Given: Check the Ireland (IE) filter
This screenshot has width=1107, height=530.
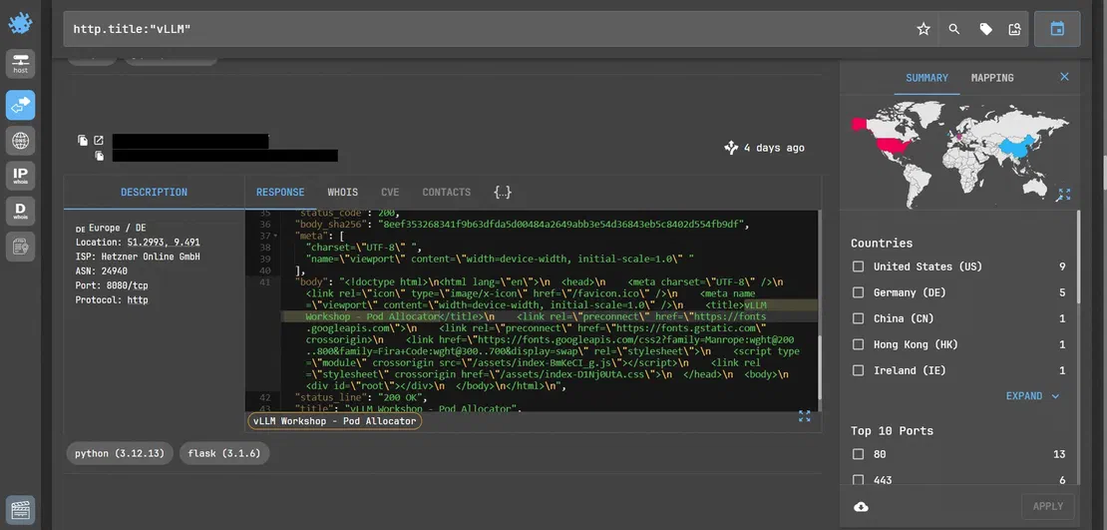Looking at the screenshot, I should tap(858, 370).
